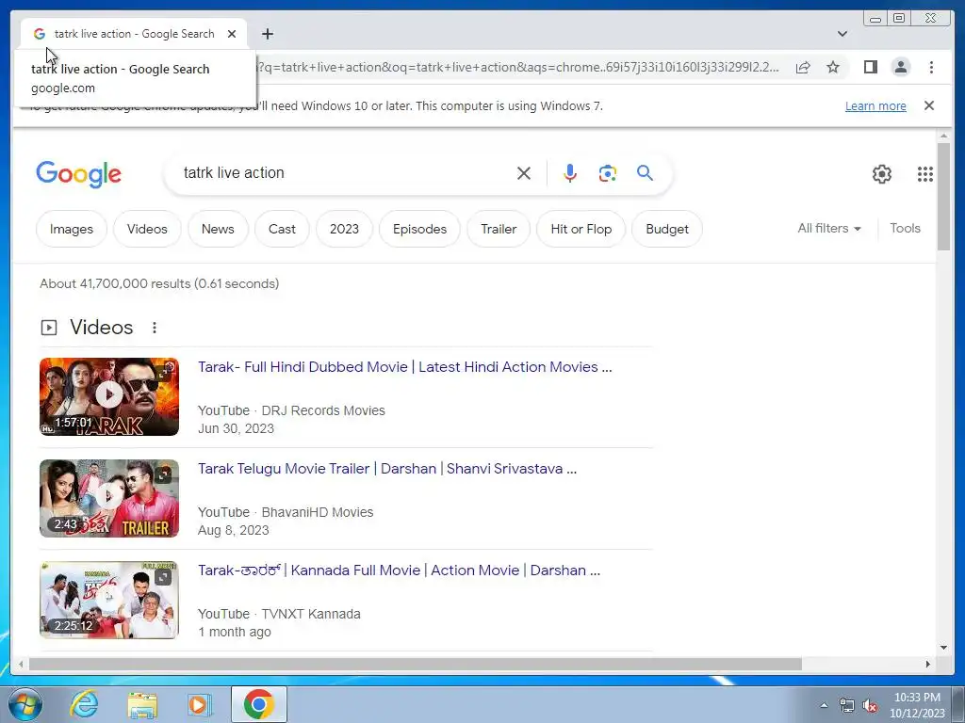The height and width of the screenshot is (723, 965).
Task: Open Tarak Kannada Full Movie link
Action: [x=399, y=570]
